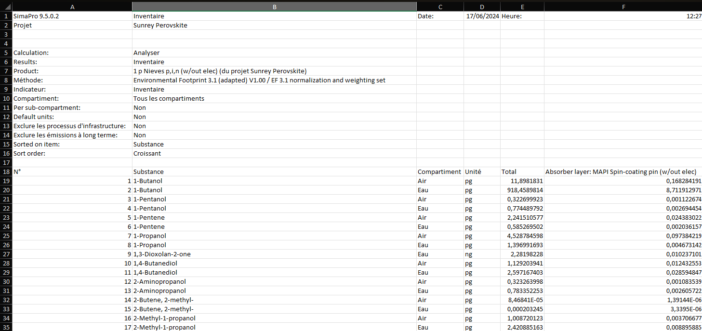
Task: Select column A header
Action: tap(72, 7)
